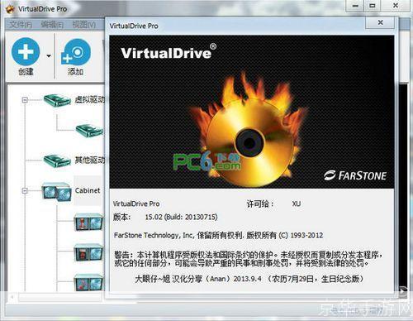
Task: Select the Cabinet icon in tree
Action: [56, 191]
